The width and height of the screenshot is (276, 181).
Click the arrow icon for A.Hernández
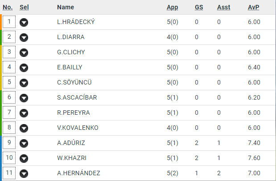[x=24, y=173]
